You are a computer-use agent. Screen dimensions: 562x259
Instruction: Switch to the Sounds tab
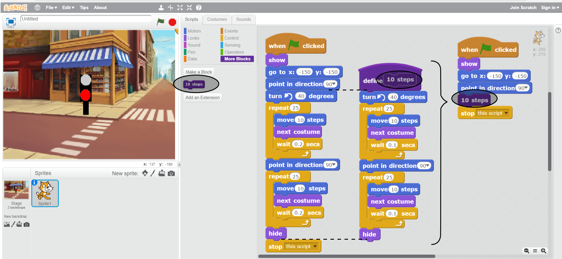(243, 19)
